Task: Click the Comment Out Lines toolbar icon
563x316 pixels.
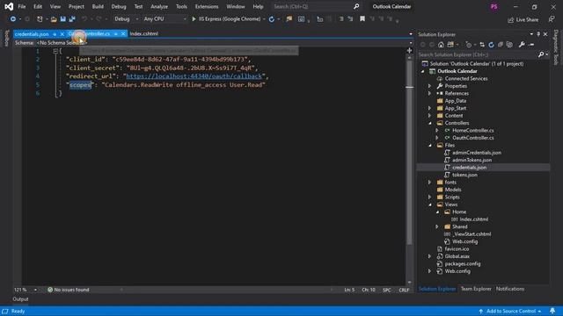Action: [341, 19]
